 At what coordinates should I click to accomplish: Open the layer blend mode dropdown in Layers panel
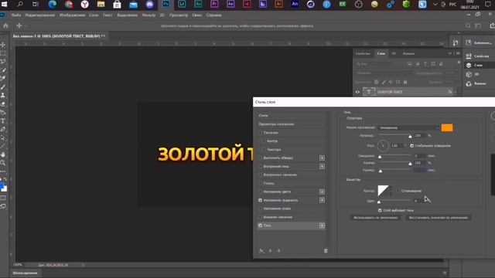pos(384,73)
